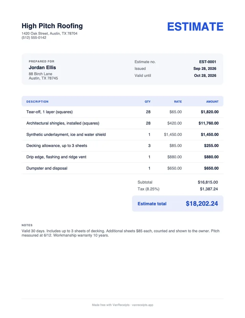Click the AMOUNT column header

pos(212,102)
